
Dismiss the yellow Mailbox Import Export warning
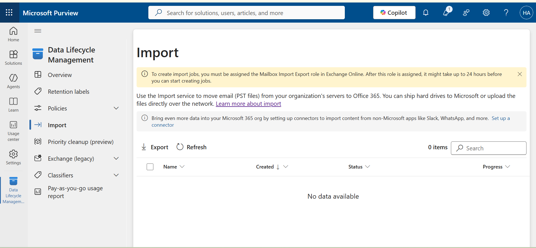[x=520, y=74]
